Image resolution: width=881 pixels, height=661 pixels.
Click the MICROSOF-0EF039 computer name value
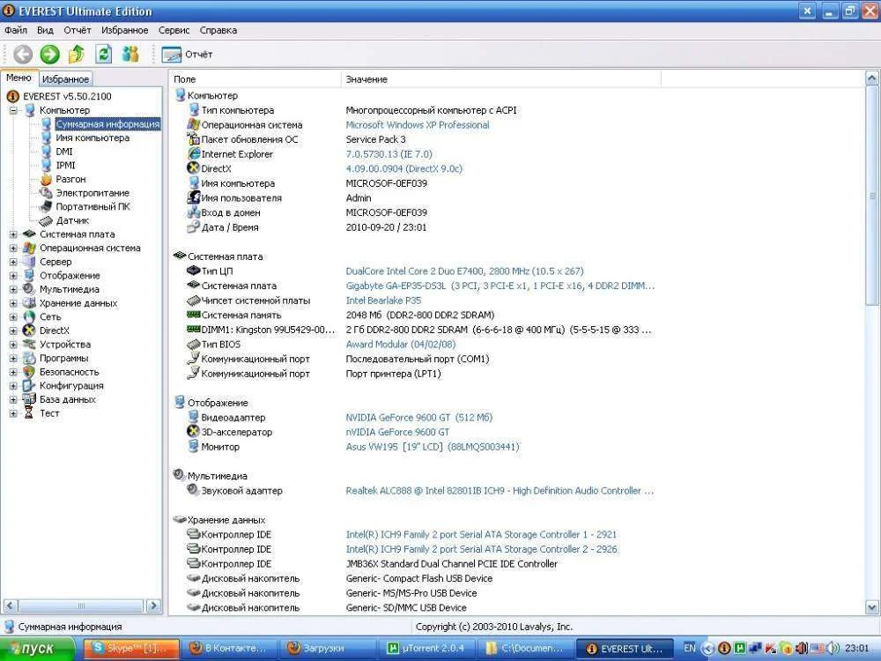[x=386, y=183]
